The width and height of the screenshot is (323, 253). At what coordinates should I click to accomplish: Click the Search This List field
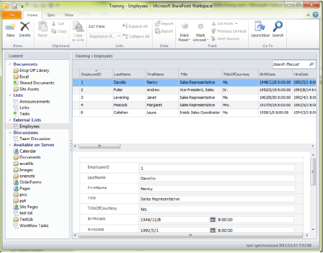point(291,64)
